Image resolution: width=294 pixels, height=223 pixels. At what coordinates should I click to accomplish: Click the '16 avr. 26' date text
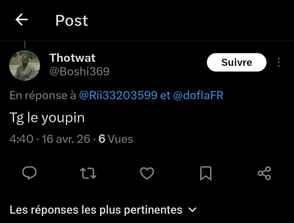click(x=66, y=139)
